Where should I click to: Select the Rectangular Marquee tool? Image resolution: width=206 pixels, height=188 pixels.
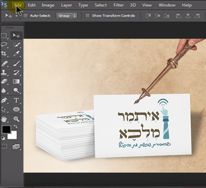4,35
